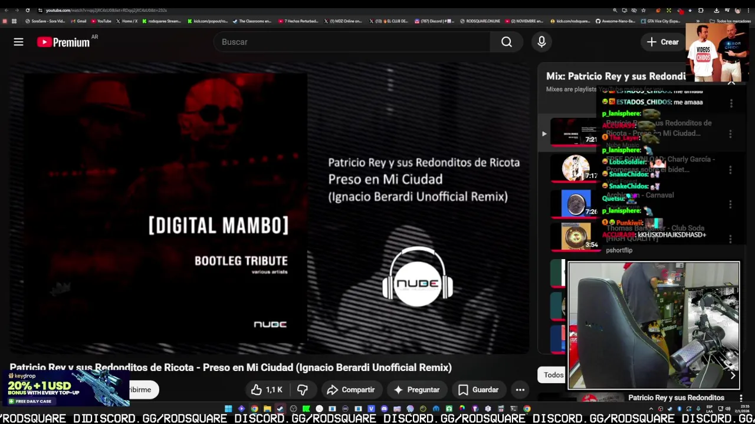Screen dimensions: 755x424
Task: Open Chrome downloads toolbar icon
Action: 716,10
